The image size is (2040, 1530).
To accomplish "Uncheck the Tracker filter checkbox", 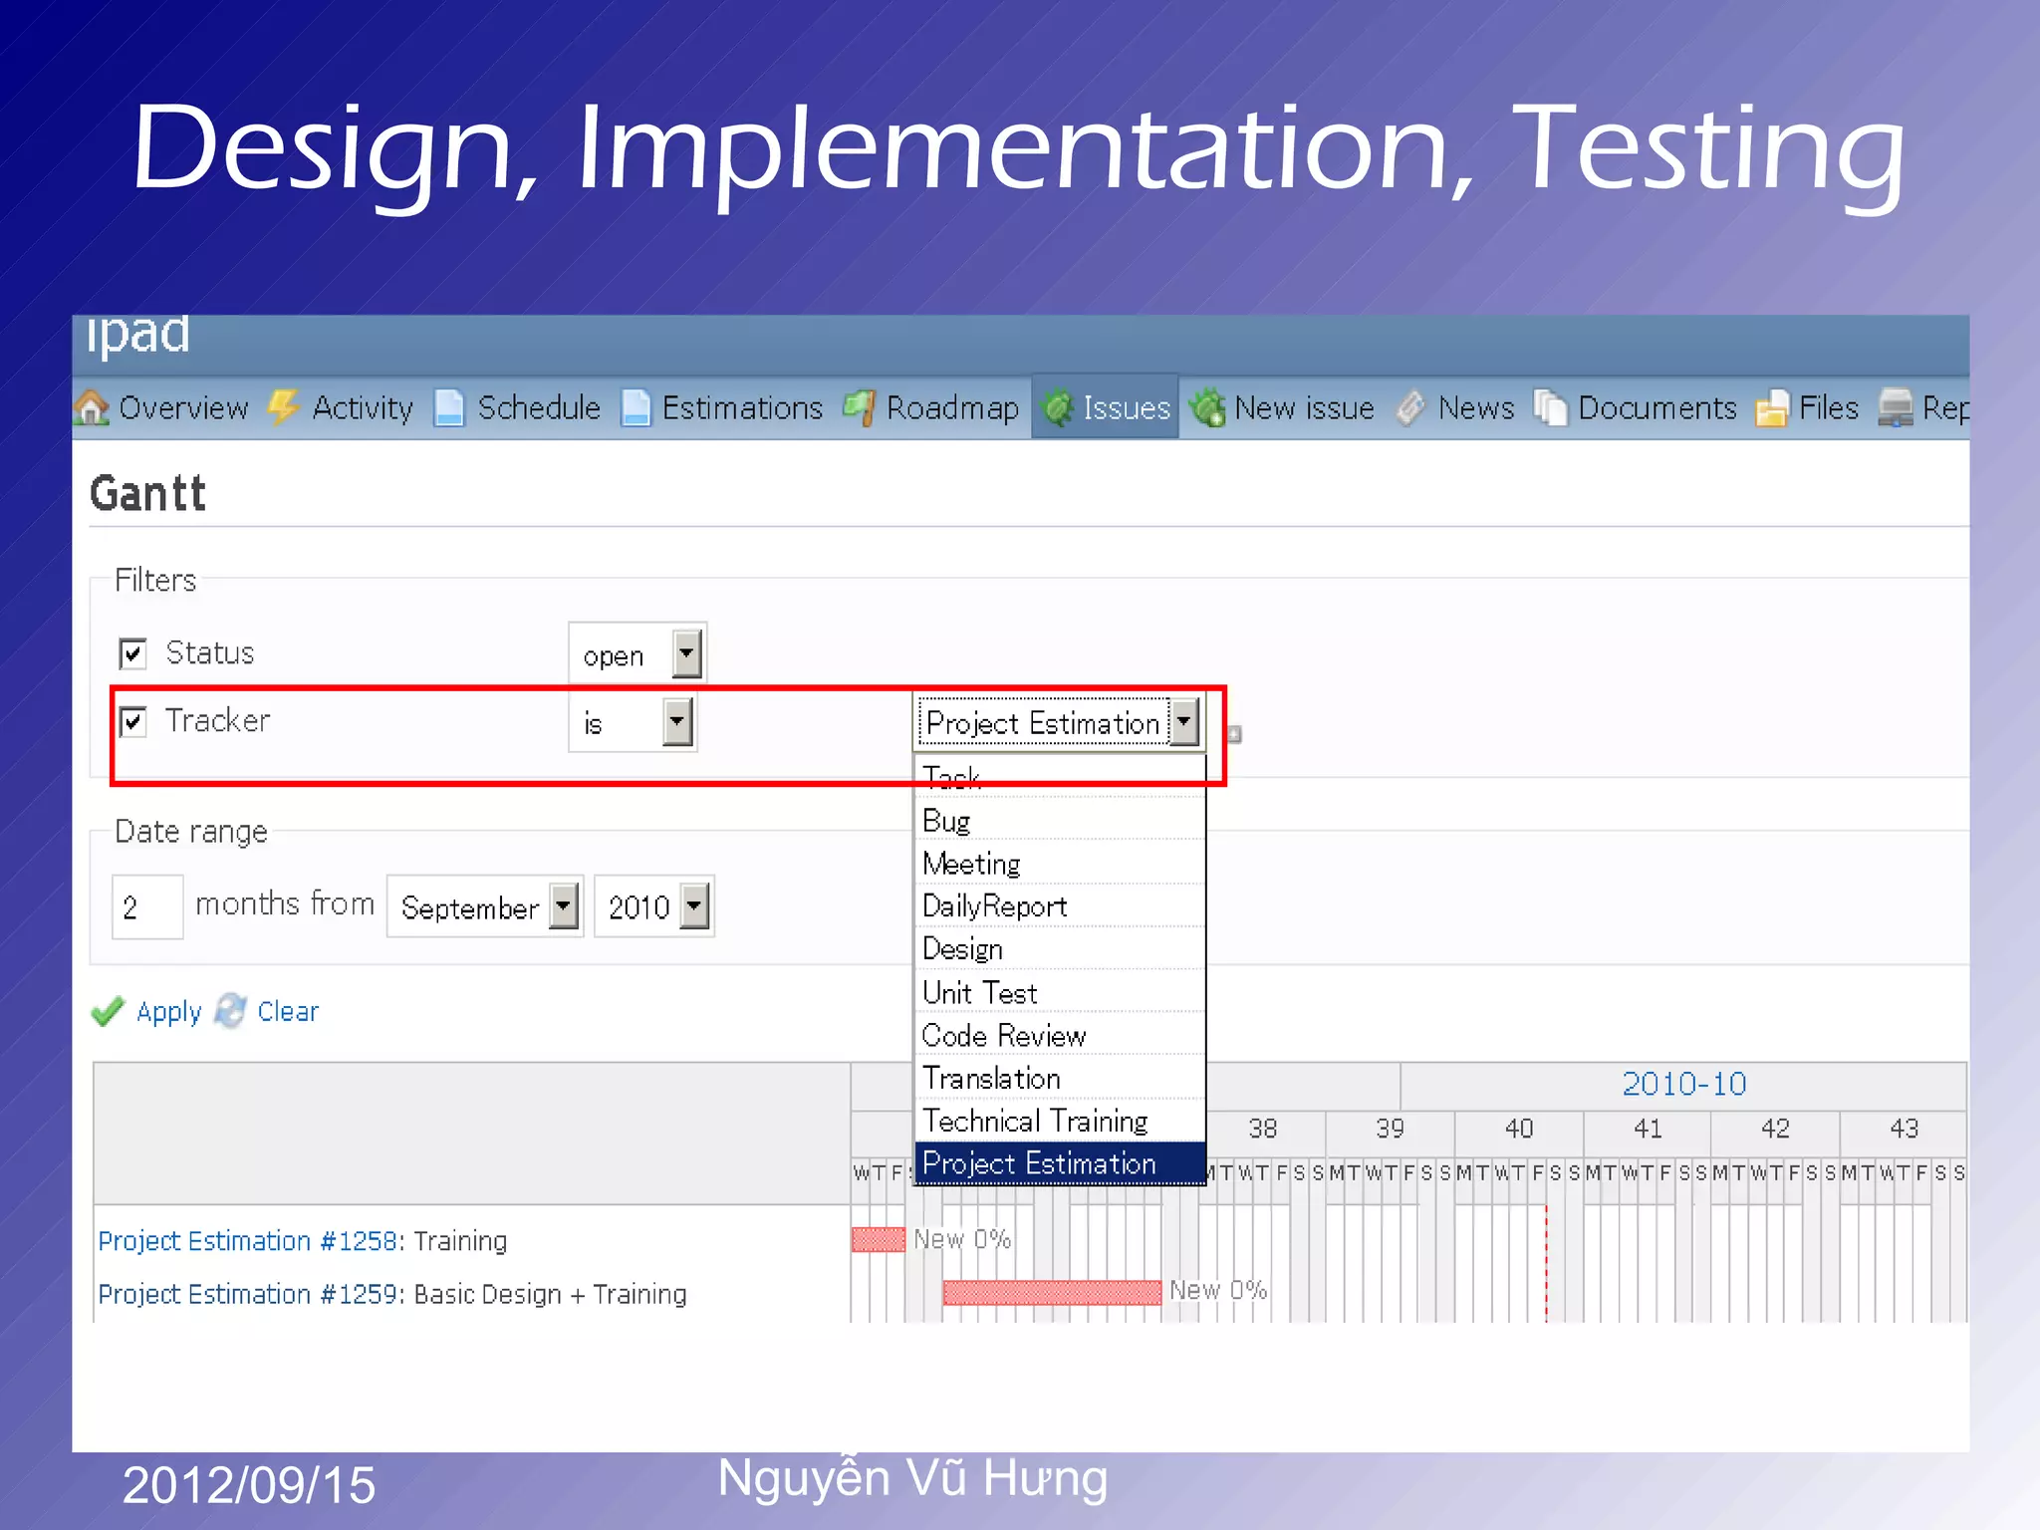I will 132,721.
